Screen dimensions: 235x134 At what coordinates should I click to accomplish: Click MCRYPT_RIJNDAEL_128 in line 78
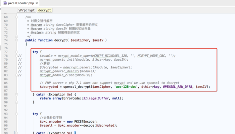[109, 56]
